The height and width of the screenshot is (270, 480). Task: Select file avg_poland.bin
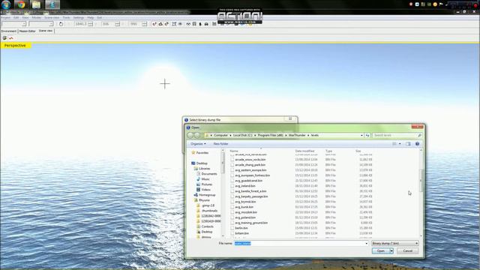point(243,217)
